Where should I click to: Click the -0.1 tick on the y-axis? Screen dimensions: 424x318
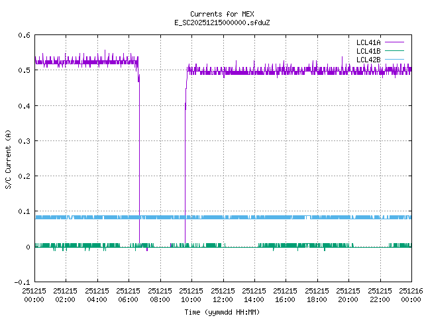(x=21, y=283)
